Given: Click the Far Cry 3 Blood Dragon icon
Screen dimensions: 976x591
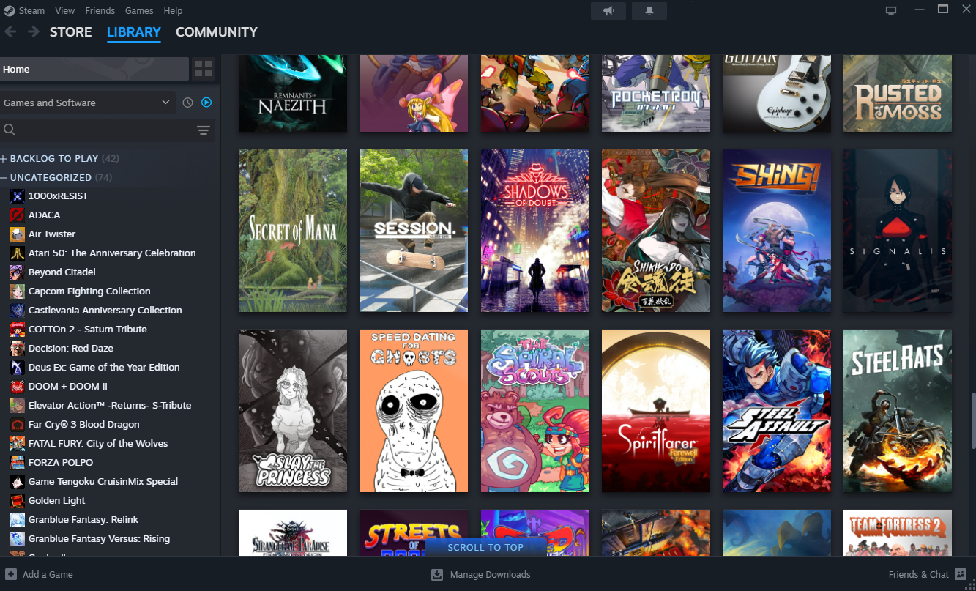Looking at the screenshot, I should click(18, 425).
